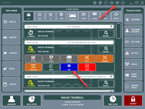Filter by 4 Orders car icon
The height and width of the screenshot is (109, 145).
tap(72, 16)
